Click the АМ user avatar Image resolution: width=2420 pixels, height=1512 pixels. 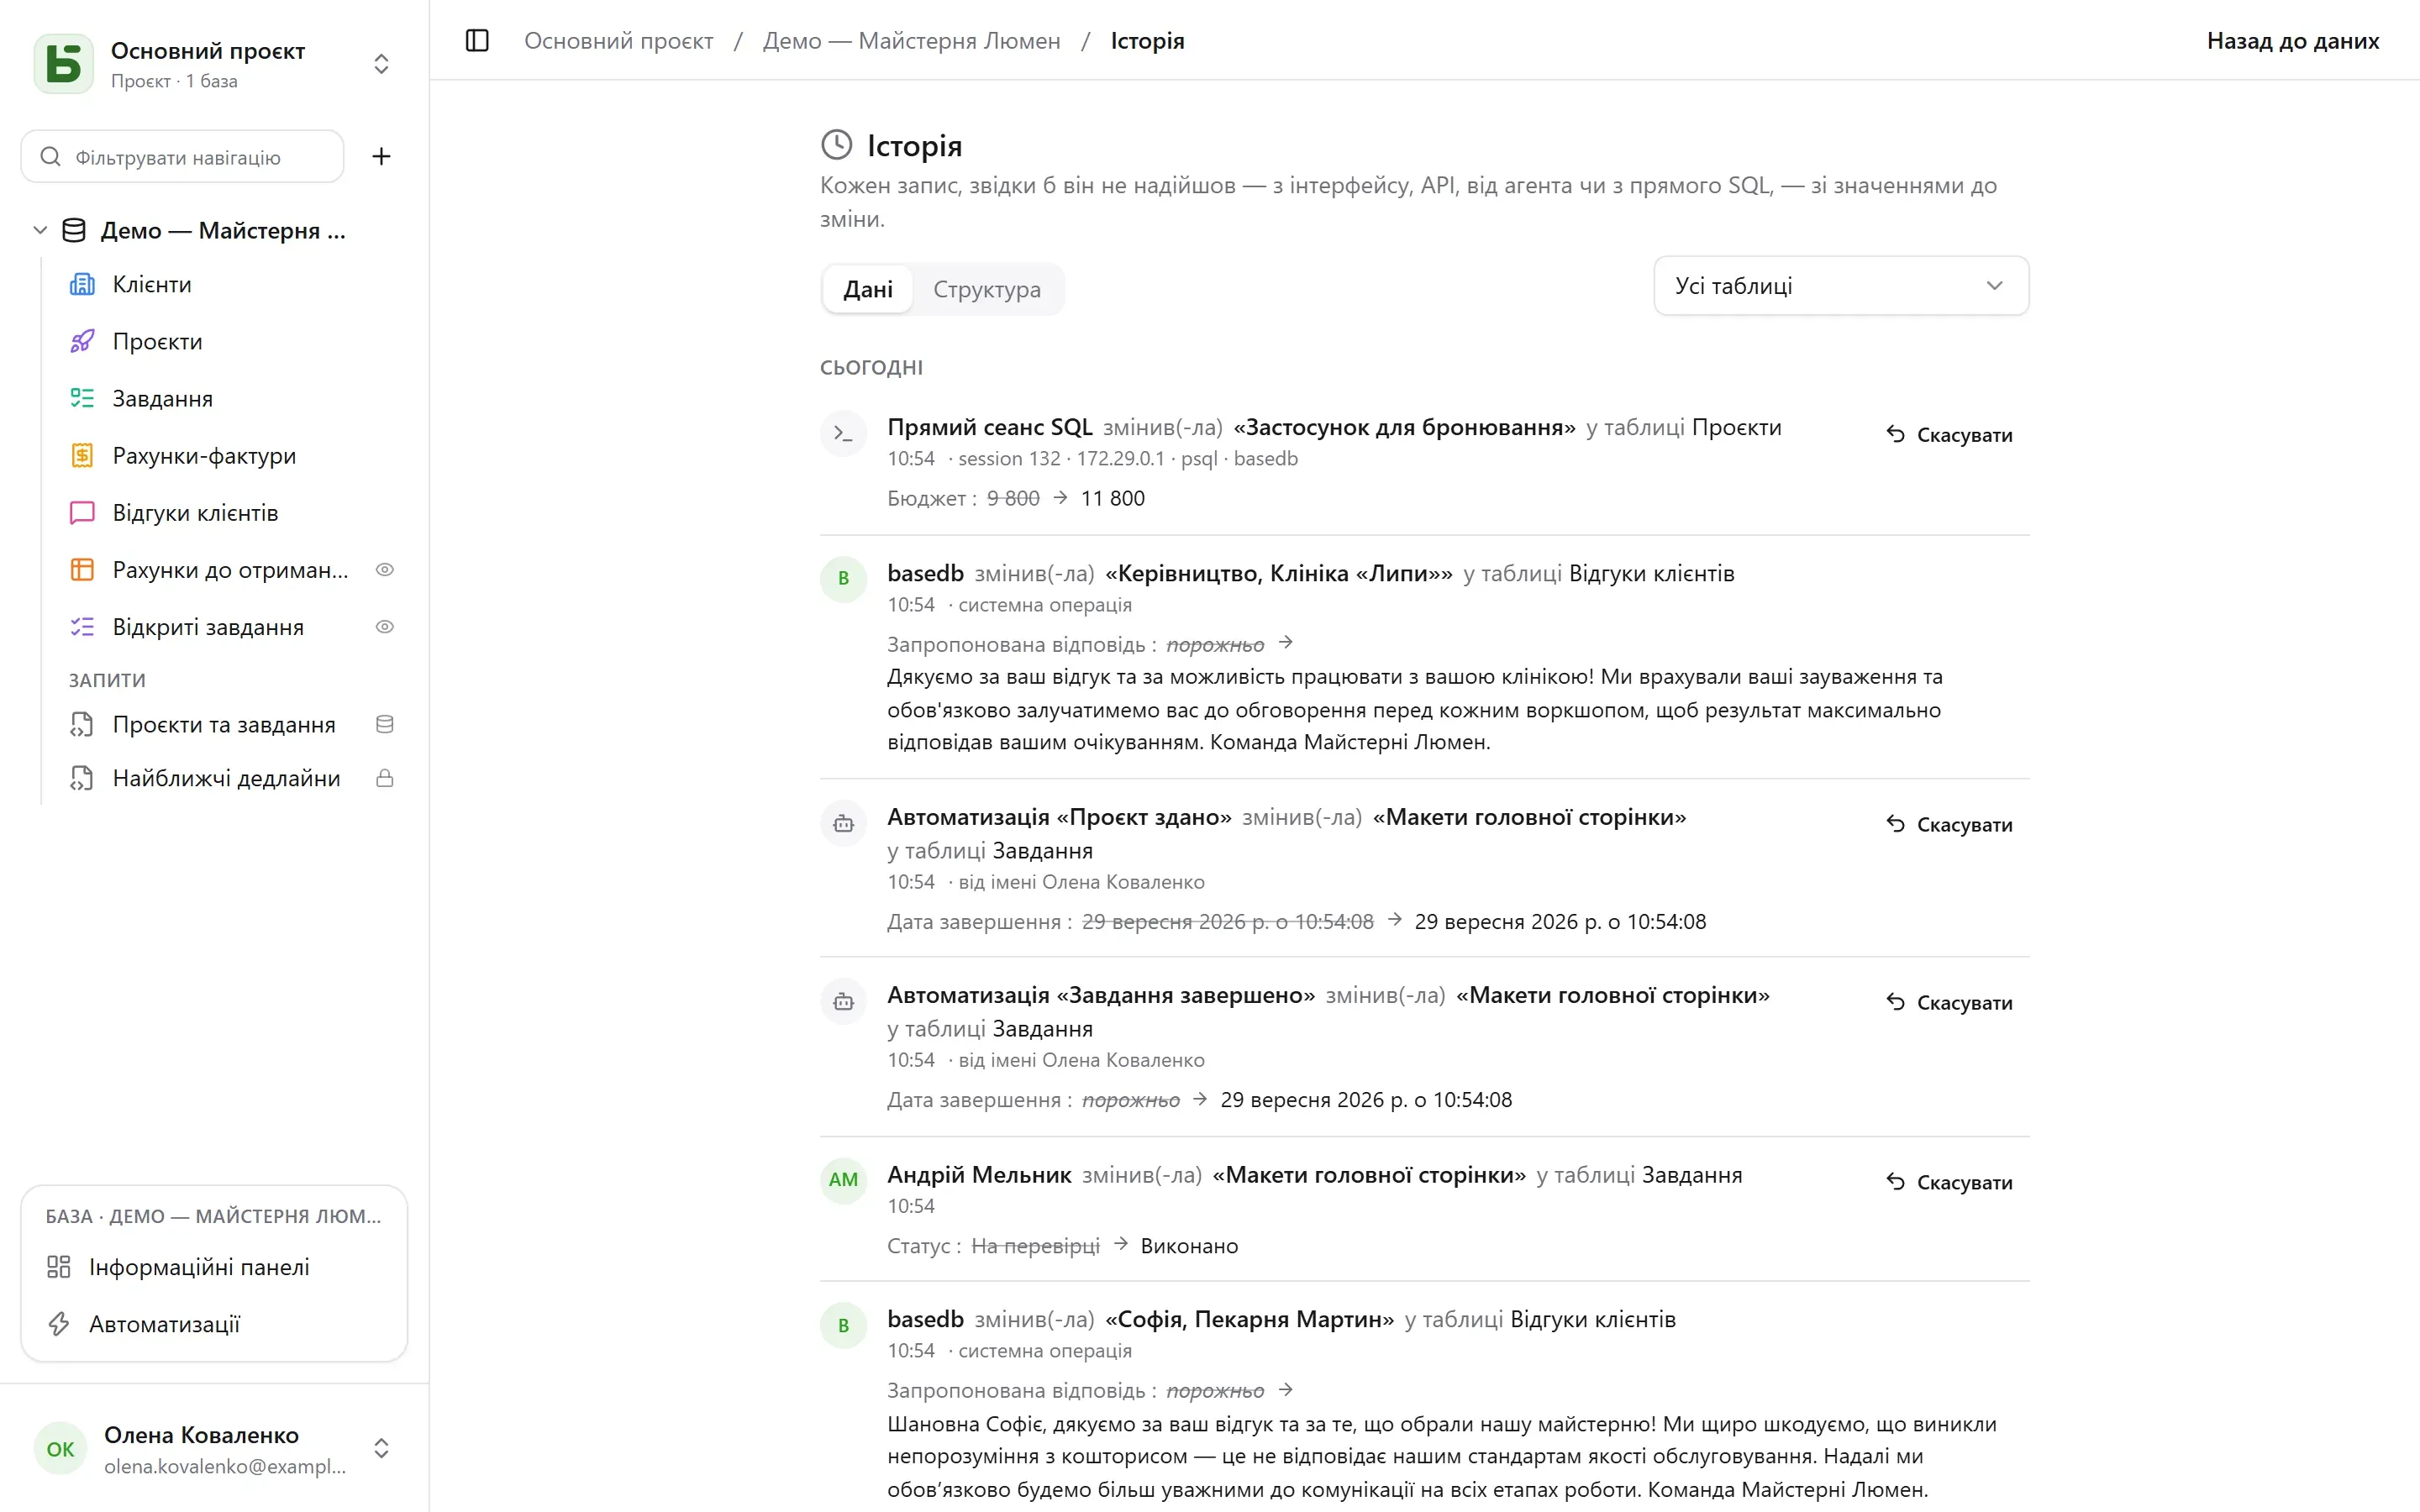(843, 1180)
